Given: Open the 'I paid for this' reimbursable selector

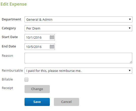Looking at the screenshot, I should [x=78, y=71].
